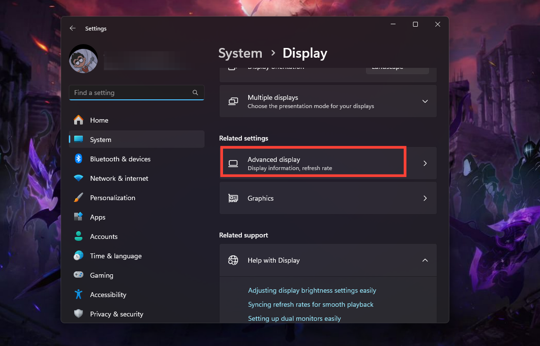Click the Related support heading
The height and width of the screenshot is (346, 540).
[243, 236]
